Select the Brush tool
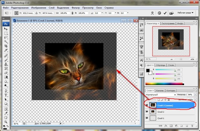 click(x=6, y=60)
